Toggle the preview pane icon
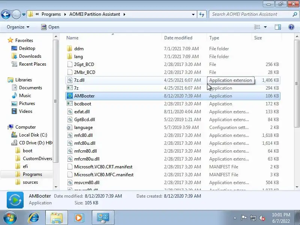The image size is (300, 225). [278, 27]
